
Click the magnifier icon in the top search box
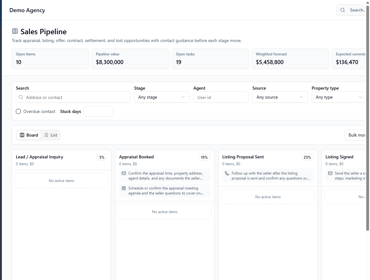[x=343, y=10]
